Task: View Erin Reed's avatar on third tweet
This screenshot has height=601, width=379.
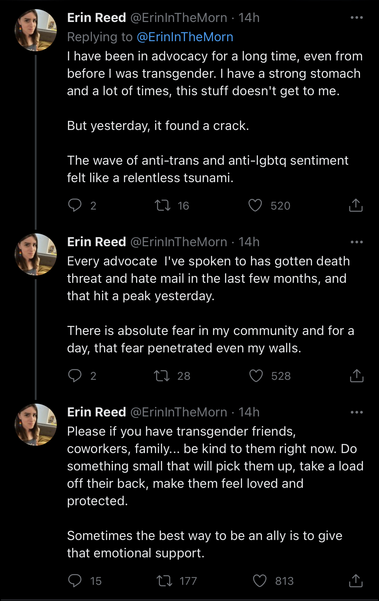Action: click(36, 424)
